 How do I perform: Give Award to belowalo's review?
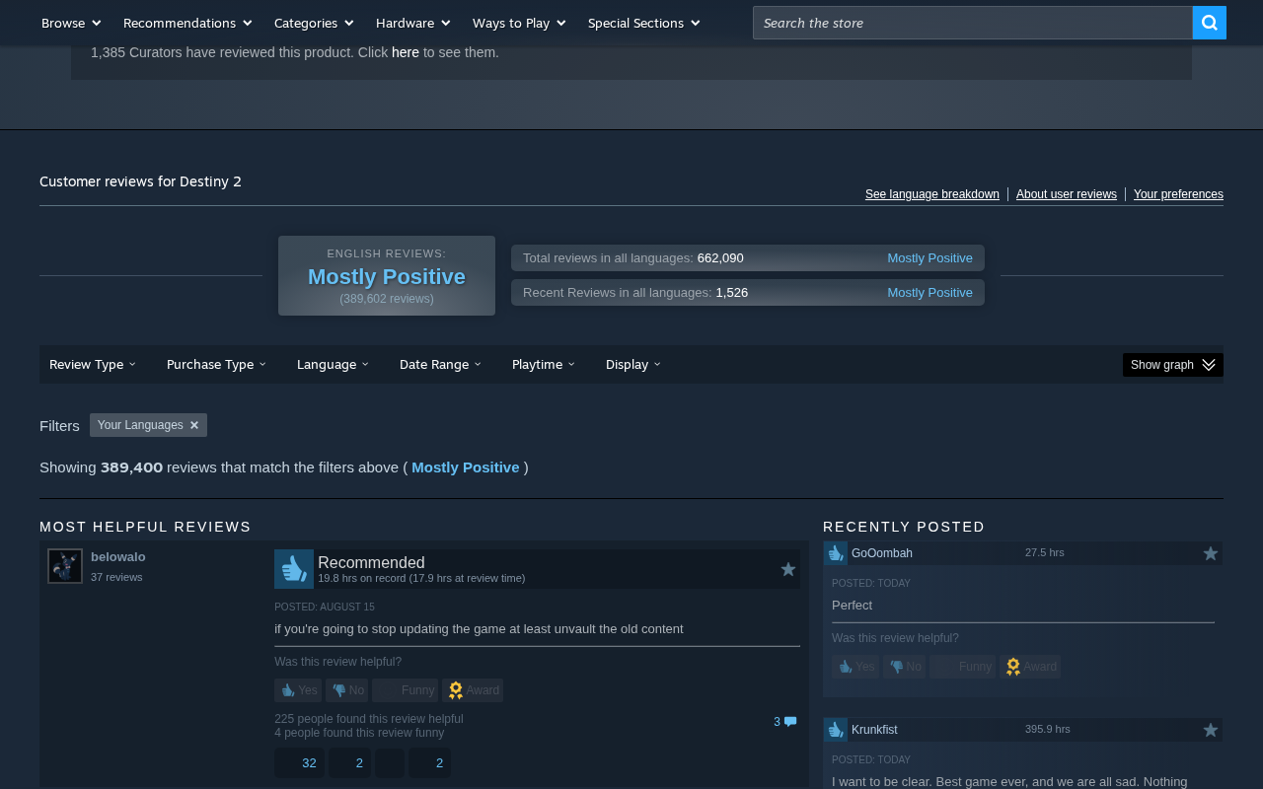tap(473, 690)
